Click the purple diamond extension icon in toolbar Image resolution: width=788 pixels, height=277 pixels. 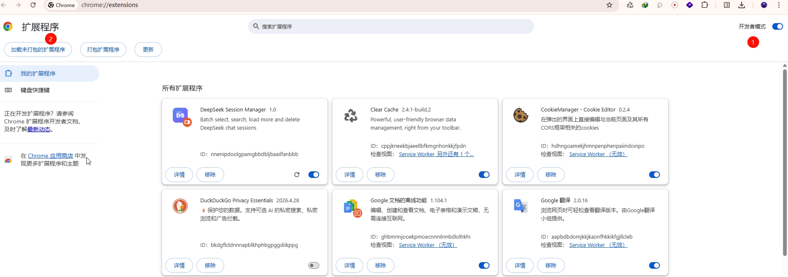(x=690, y=5)
